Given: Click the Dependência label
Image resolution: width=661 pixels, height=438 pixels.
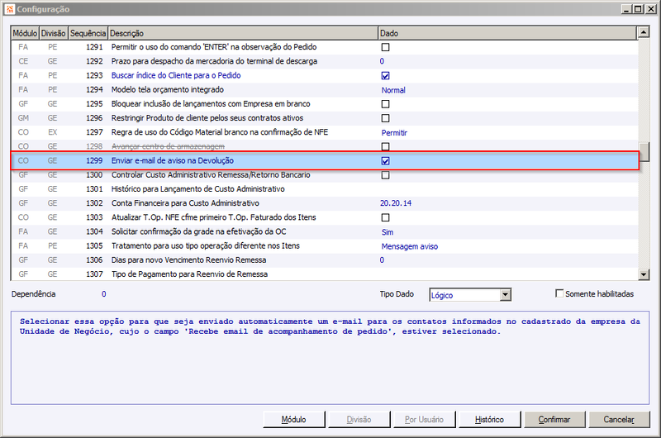Looking at the screenshot, I should [x=33, y=294].
